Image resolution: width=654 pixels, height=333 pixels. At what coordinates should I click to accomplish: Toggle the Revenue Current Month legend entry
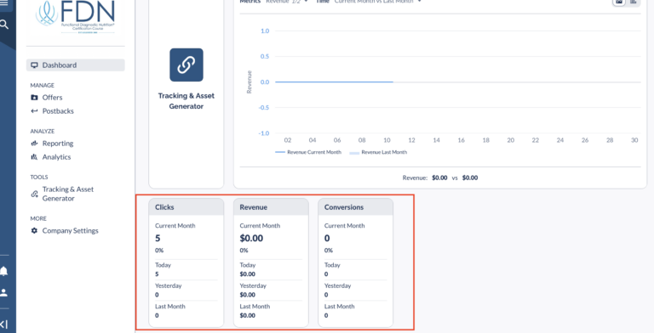[308, 152]
